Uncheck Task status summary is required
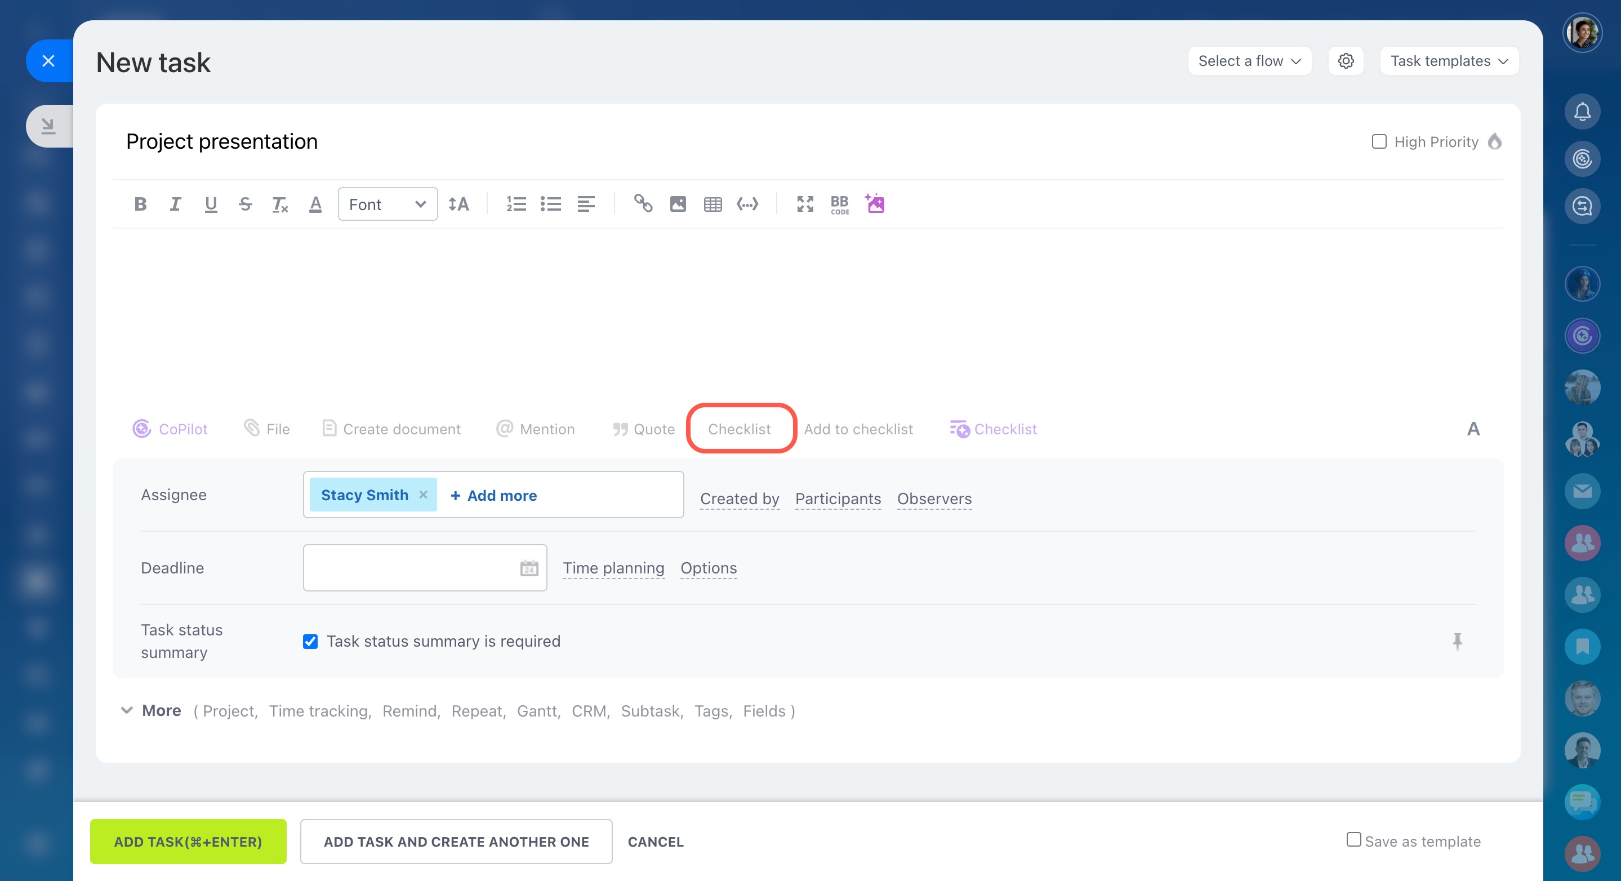1621x881 pixels. [310, 641]
